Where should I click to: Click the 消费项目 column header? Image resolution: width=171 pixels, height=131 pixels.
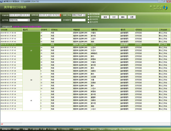click(x=105, y=30)
